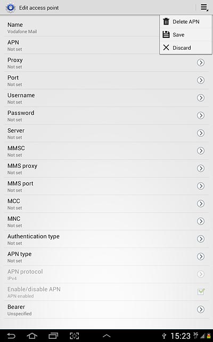
Task: Tap the Save floppy disk icon
Action: tap(166, 34)
